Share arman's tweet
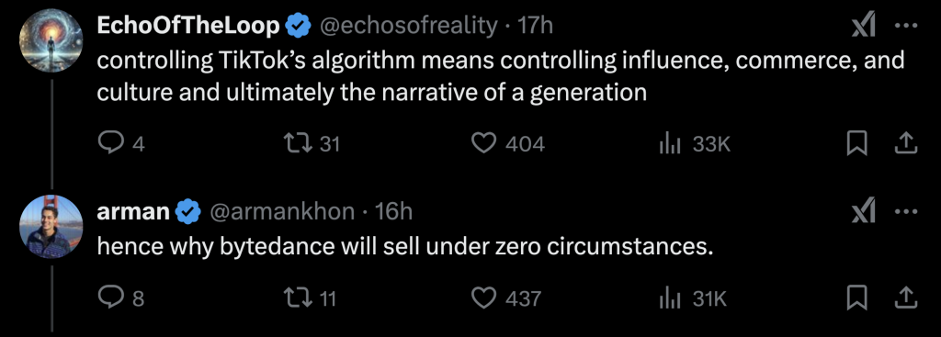The height and width of the screenshot is (337, 941). pos(907,298)
